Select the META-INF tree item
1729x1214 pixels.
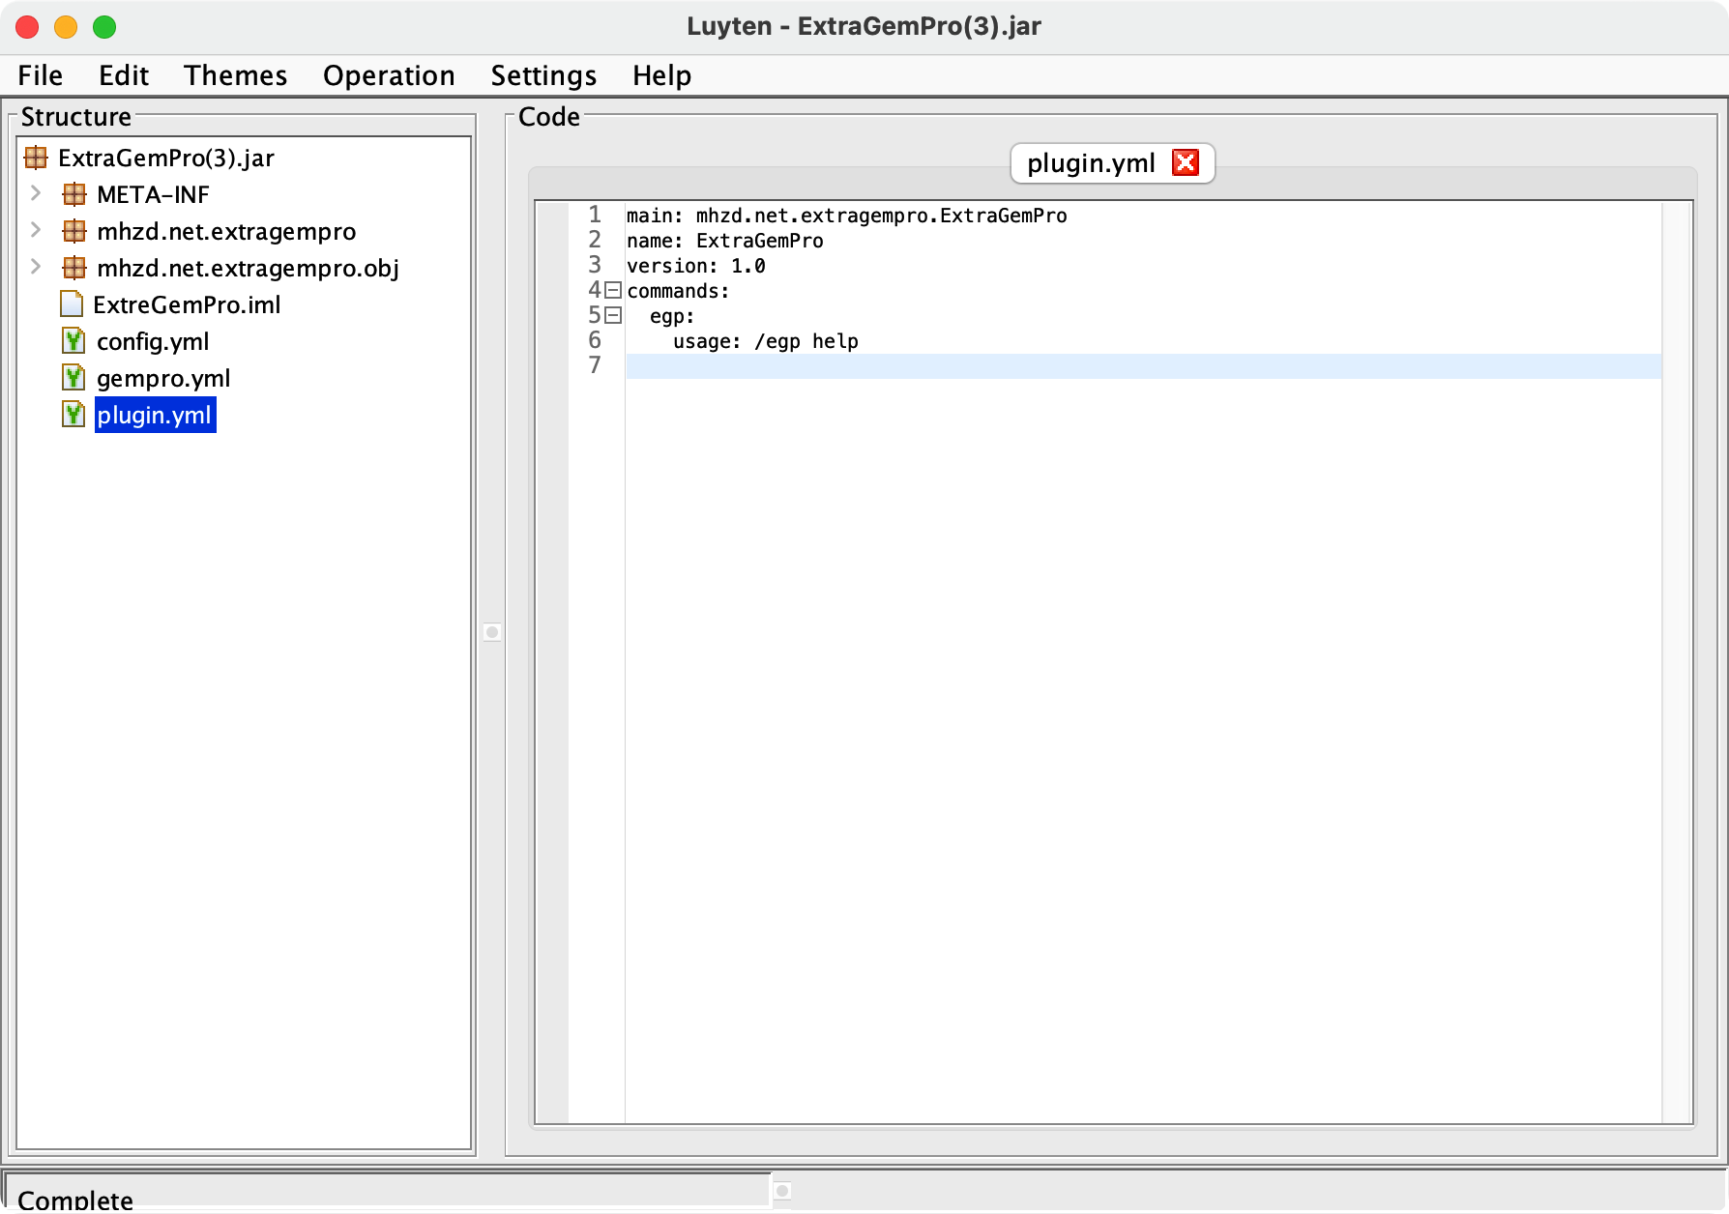(x=153, y=194)
